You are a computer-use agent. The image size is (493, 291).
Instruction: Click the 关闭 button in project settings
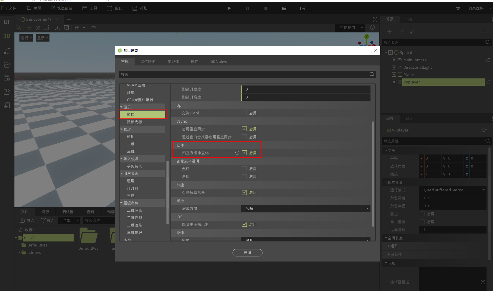click(x=247, y=253)
